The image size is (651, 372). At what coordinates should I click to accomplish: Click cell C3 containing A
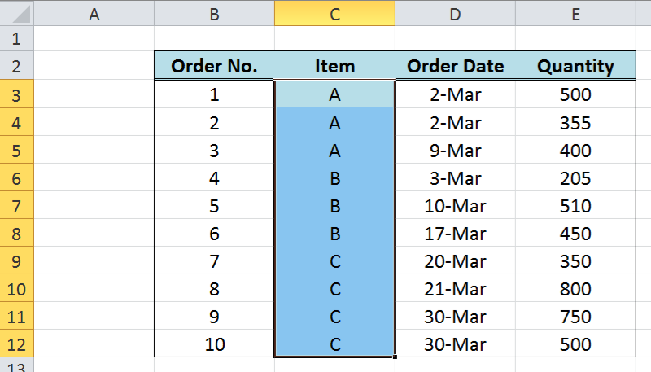[334, 94]
